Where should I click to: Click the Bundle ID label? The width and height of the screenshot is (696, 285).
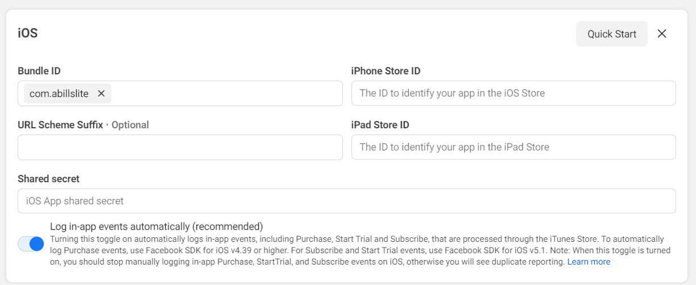(x=39, y=71)
